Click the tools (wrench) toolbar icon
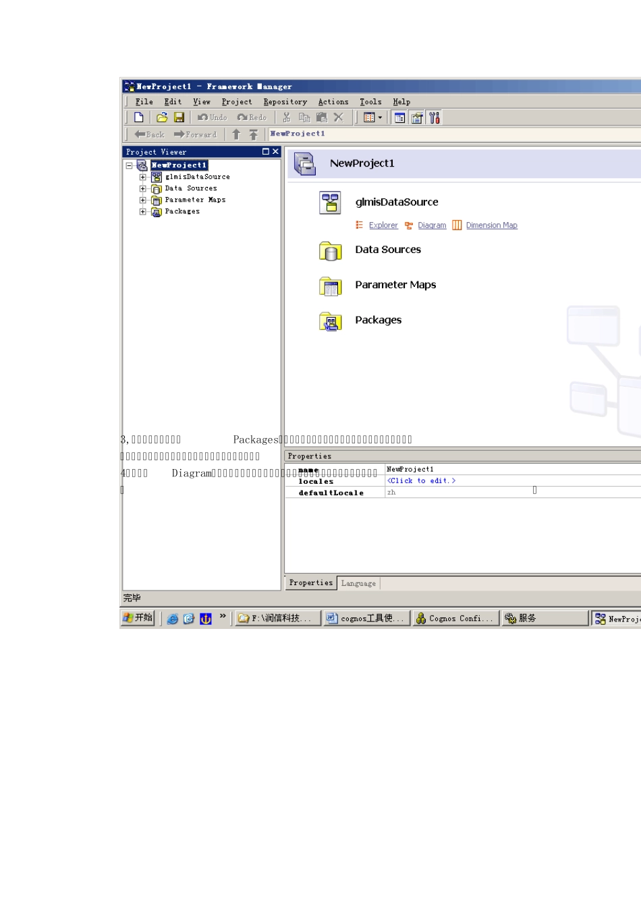The image size is (641, 907). pos(435,117)
